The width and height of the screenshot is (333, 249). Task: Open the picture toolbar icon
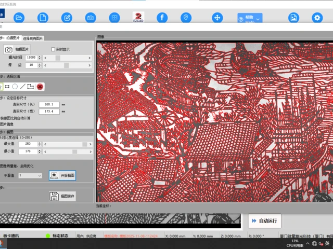tap(293, 18)
